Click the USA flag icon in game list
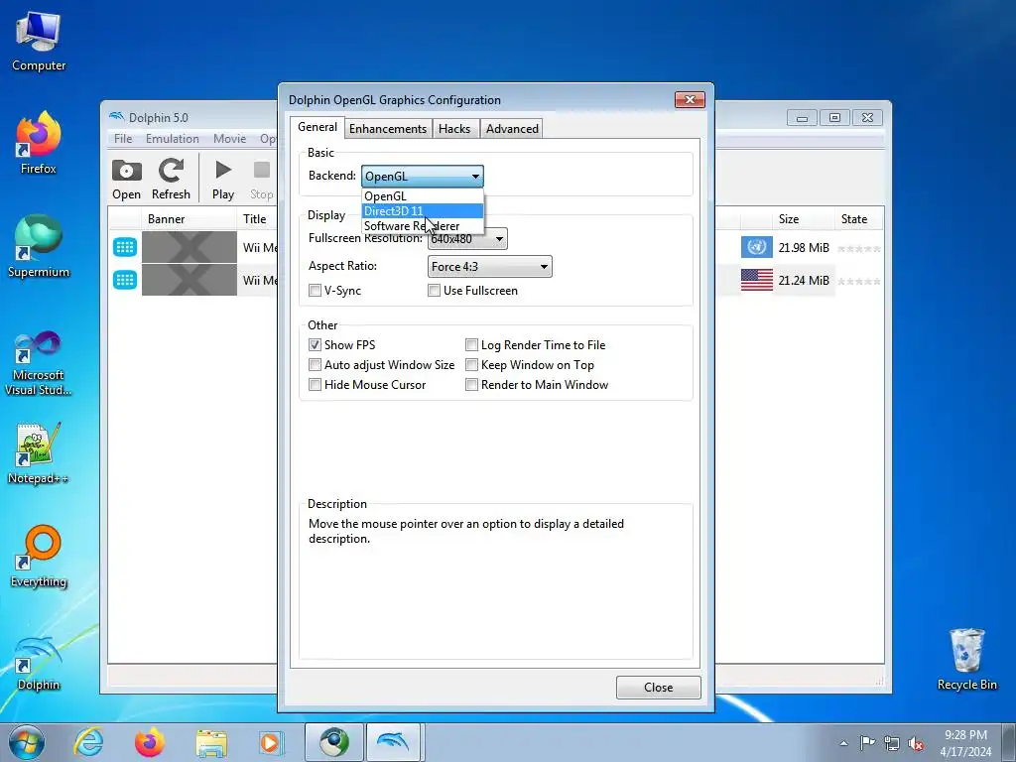 pos(757,280)
